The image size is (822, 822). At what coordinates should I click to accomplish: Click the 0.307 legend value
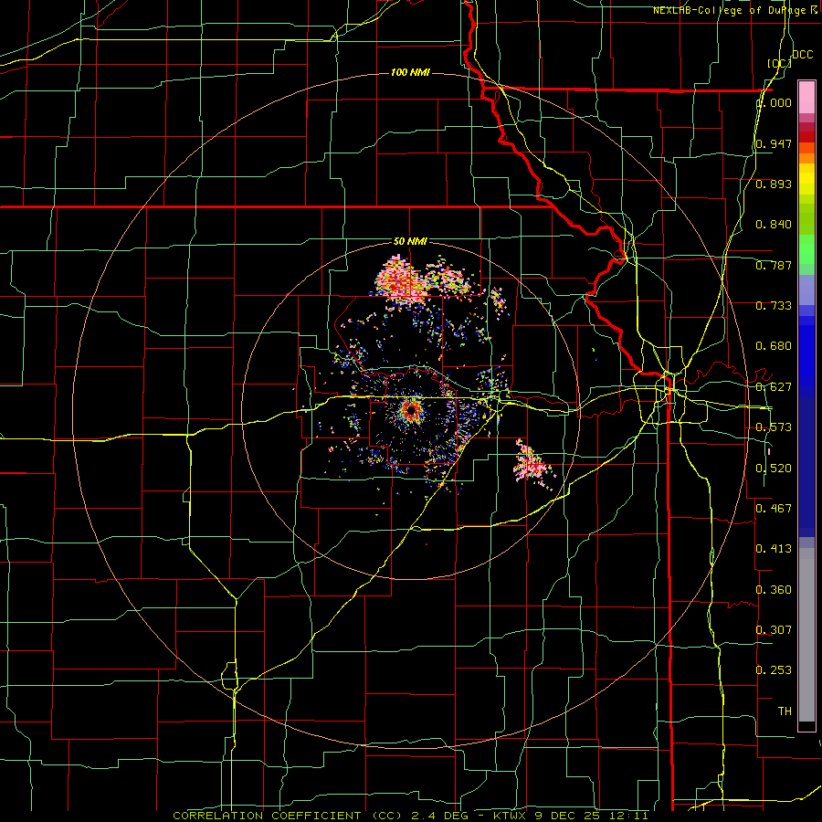774,629
